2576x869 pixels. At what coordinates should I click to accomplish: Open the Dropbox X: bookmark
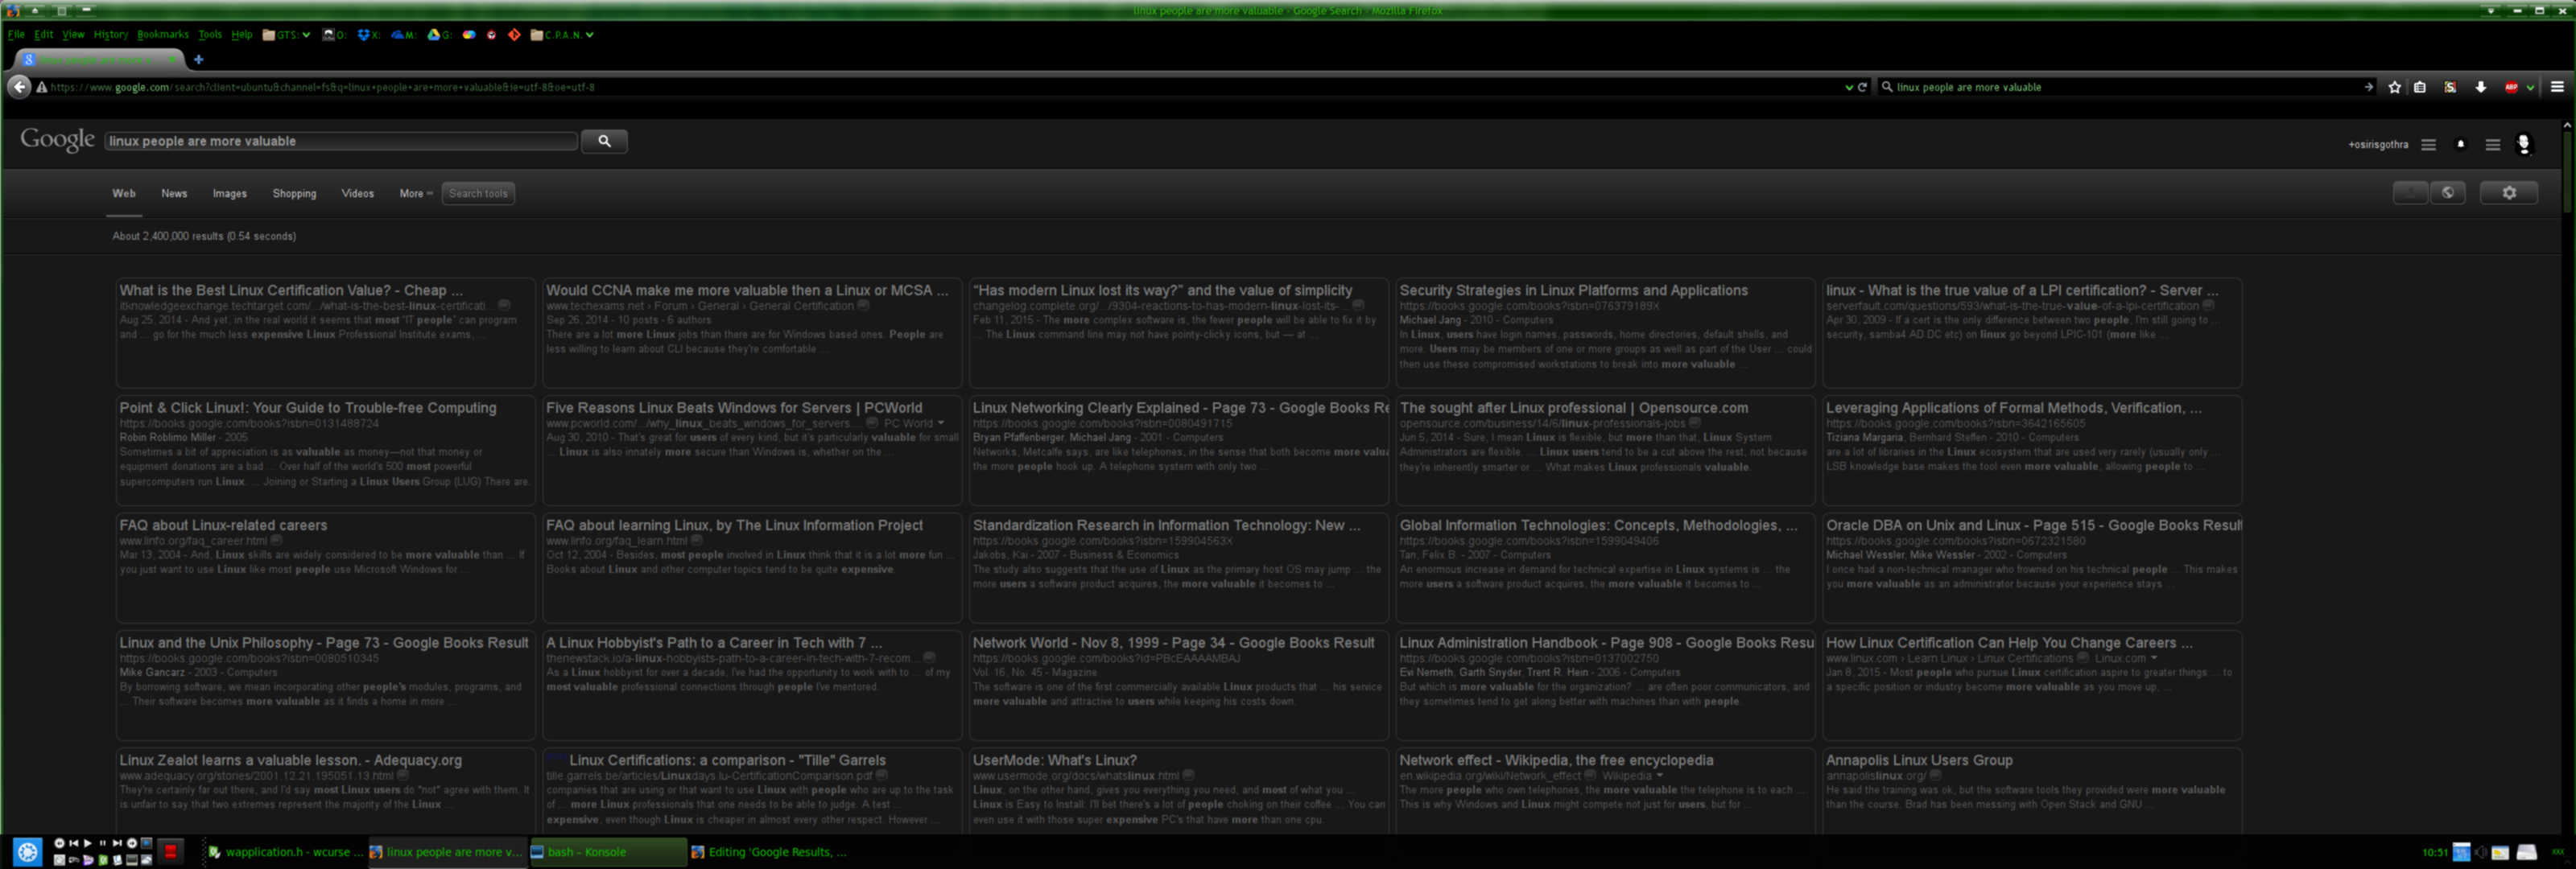coord(368,34)
